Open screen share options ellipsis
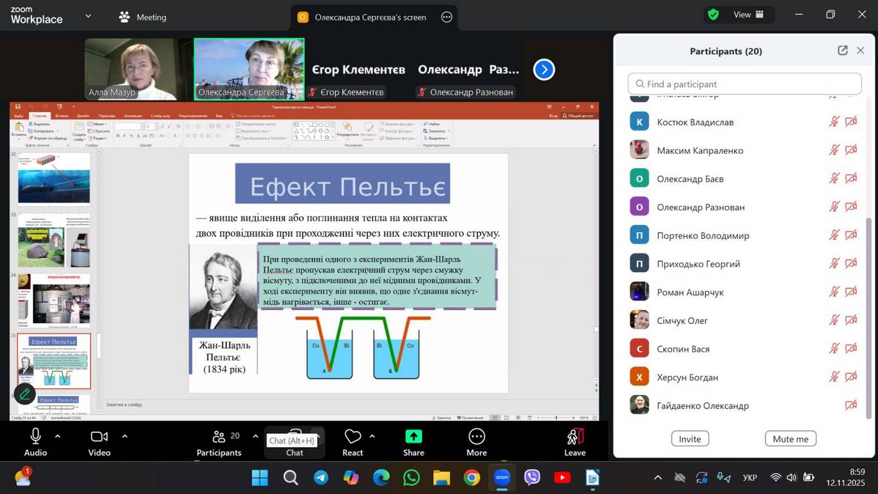The height and width of the screenshot is (494, 878). (x=447, y=17)
